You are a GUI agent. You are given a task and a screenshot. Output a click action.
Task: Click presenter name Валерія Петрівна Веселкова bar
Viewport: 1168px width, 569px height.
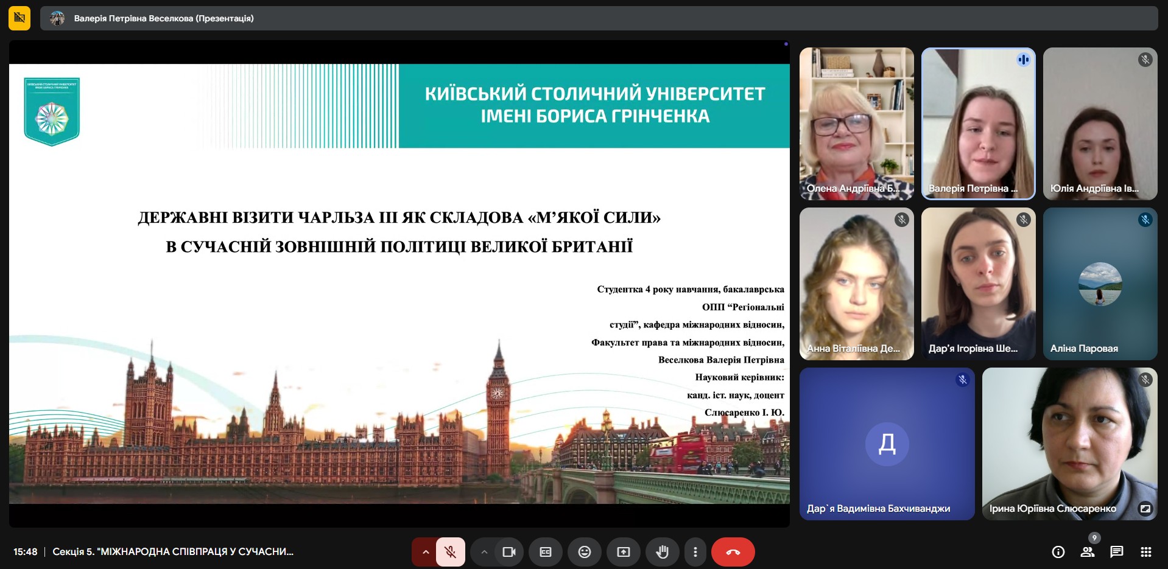(164, 18)
